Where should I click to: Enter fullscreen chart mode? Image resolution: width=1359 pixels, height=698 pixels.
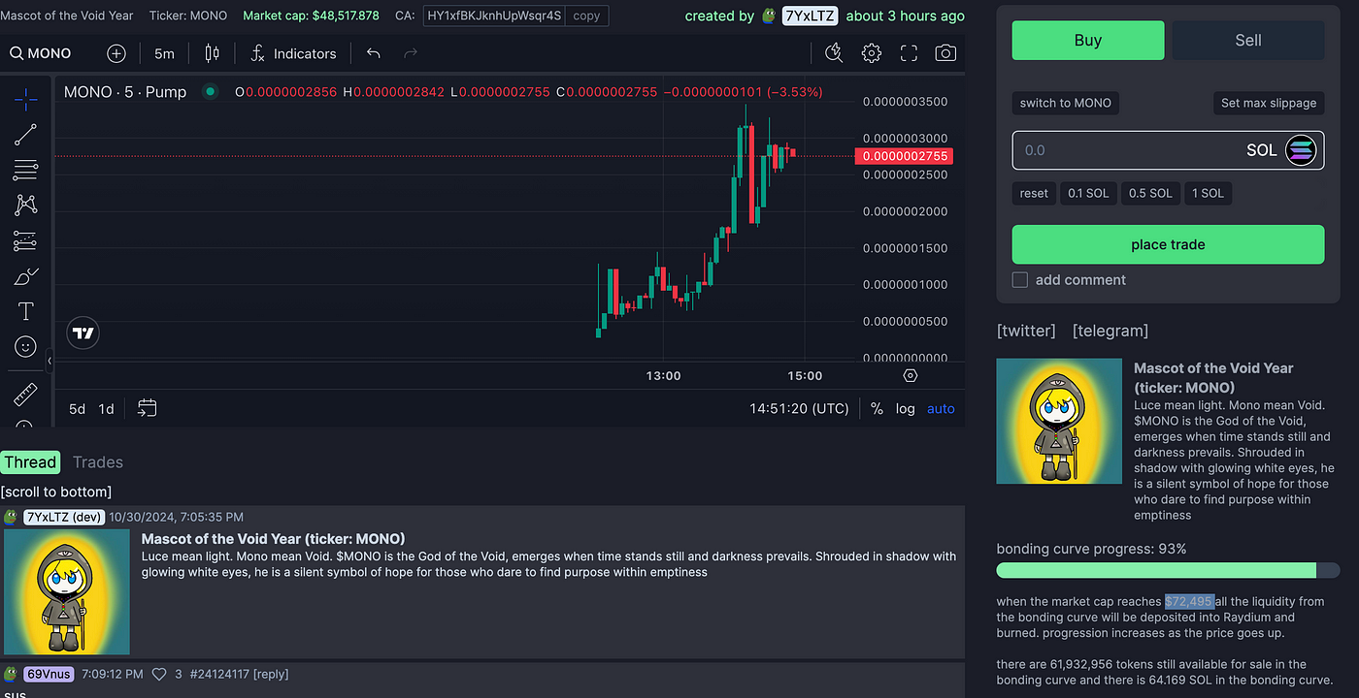[909, 53]
